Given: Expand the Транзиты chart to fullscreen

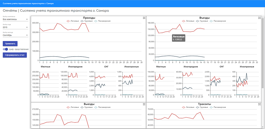Looking at the screenshot, I should [x=259, y=104].
